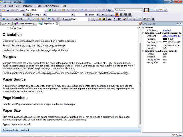Screen dimensions: 183x137
Task: Click the black Text color swatch
Action: click(165, 39)
